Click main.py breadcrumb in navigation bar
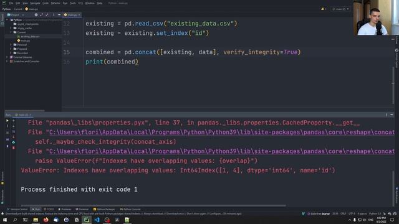The width and height of the screenshot is (399, 224). click(x=31, y=9)
